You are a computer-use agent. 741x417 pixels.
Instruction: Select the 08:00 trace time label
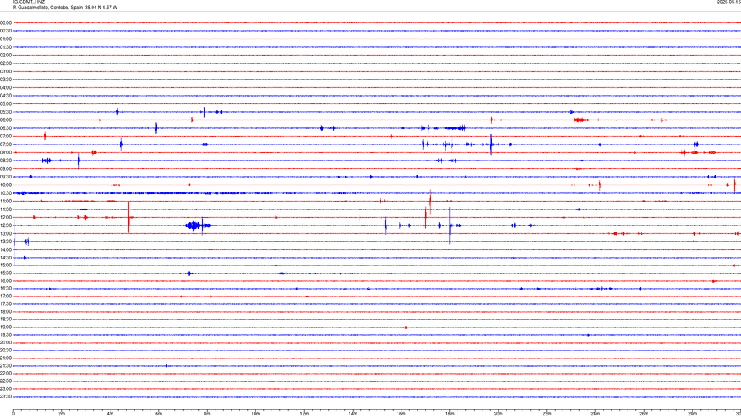pyautogui.click(x=5, y=152)
